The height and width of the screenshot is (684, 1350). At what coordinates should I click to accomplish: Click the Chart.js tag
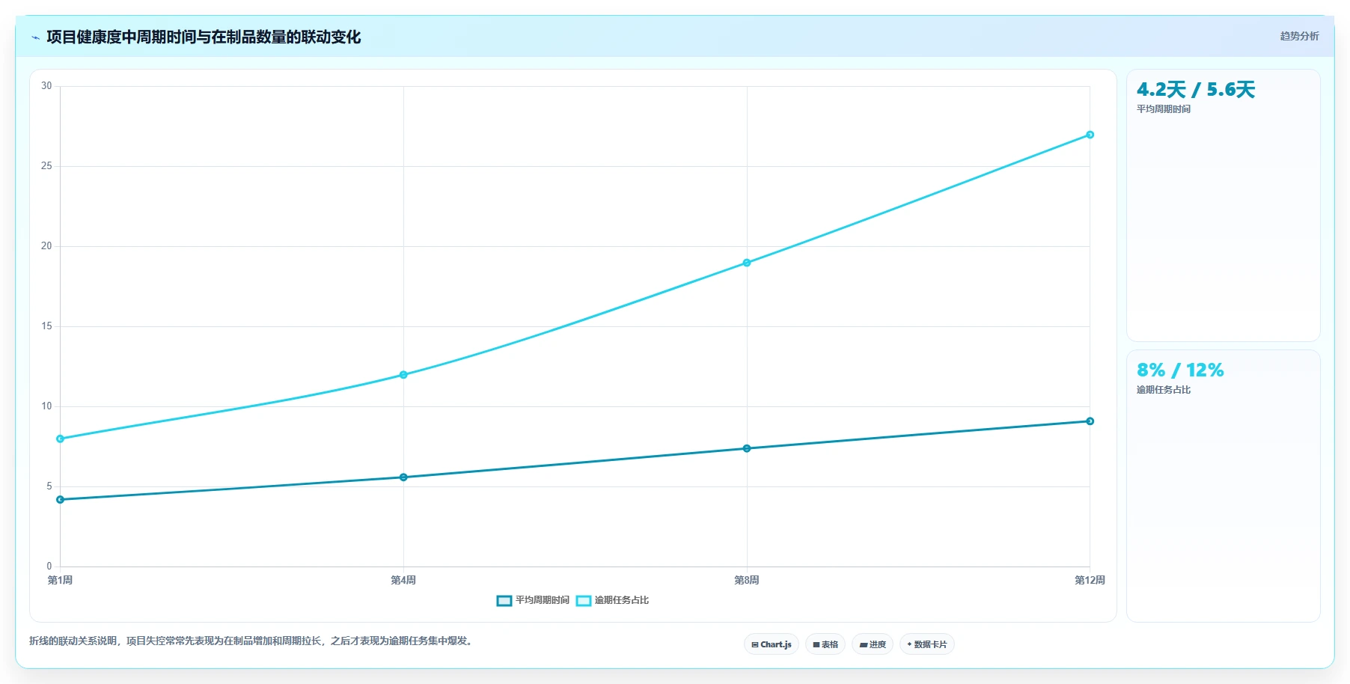(772, 644)
